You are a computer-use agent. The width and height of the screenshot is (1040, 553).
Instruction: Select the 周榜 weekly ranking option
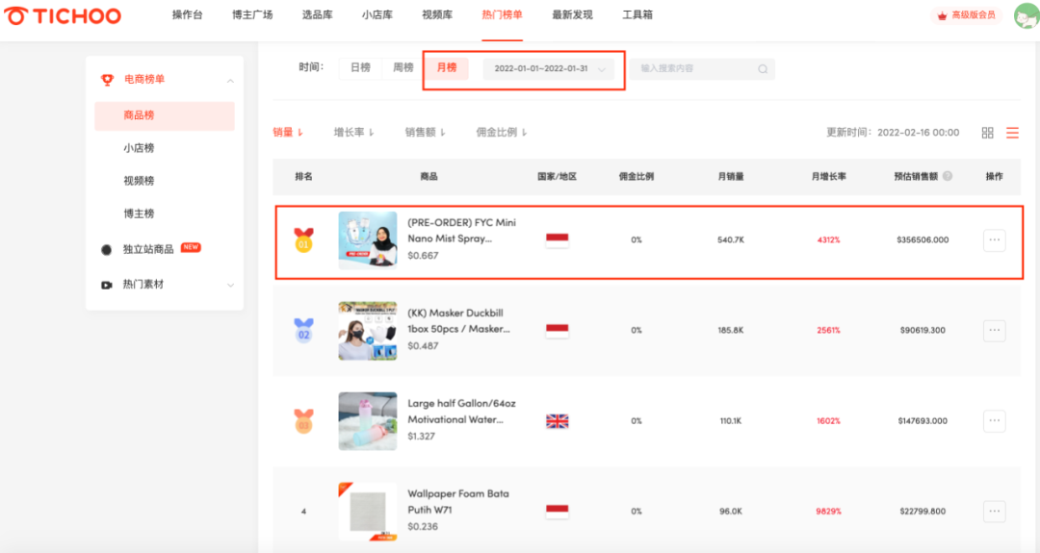click(403, 68)
